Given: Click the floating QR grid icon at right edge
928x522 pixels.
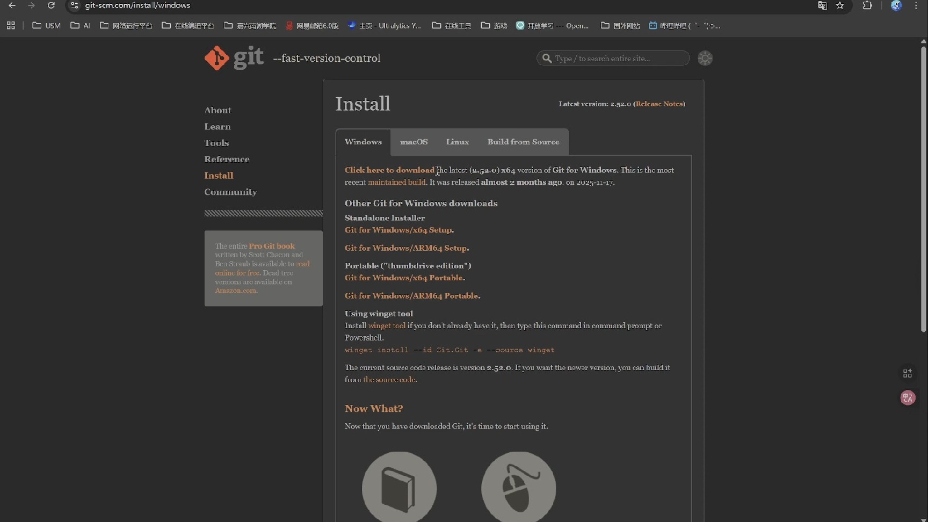Looking at the screenshot, I should tap(908, 373).
